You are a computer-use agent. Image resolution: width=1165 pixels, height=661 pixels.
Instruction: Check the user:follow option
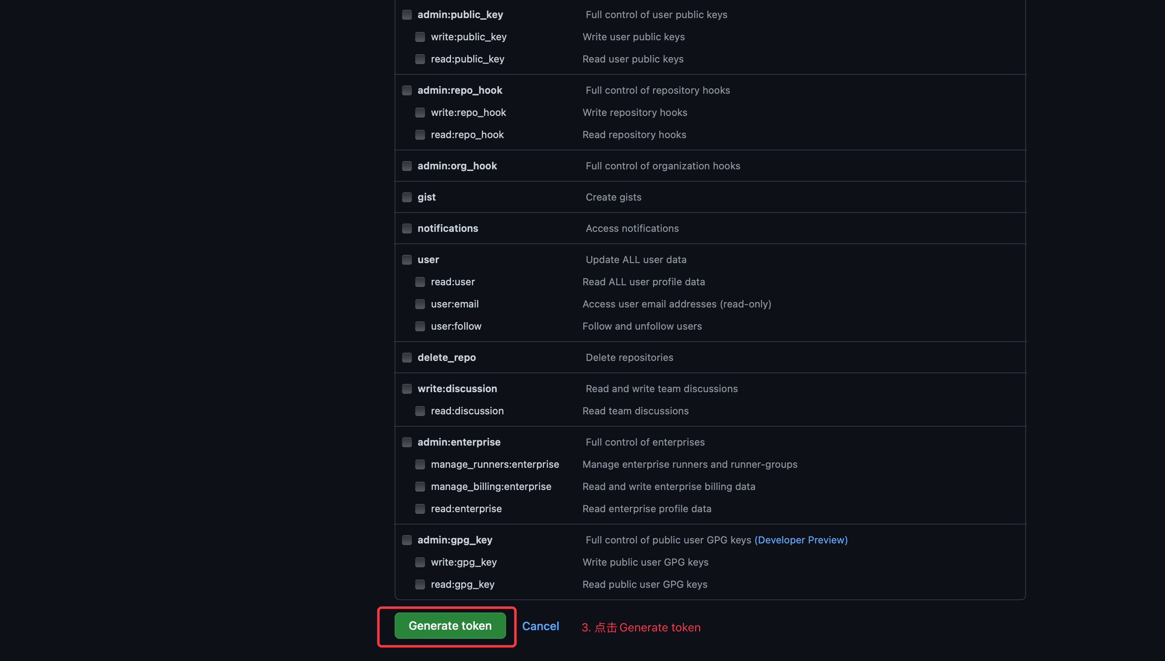(x=420, y=326)
